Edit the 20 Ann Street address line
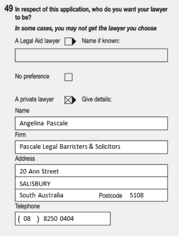Image resolution: width=179 pixels, height=236 pixels. coord(91,171)
